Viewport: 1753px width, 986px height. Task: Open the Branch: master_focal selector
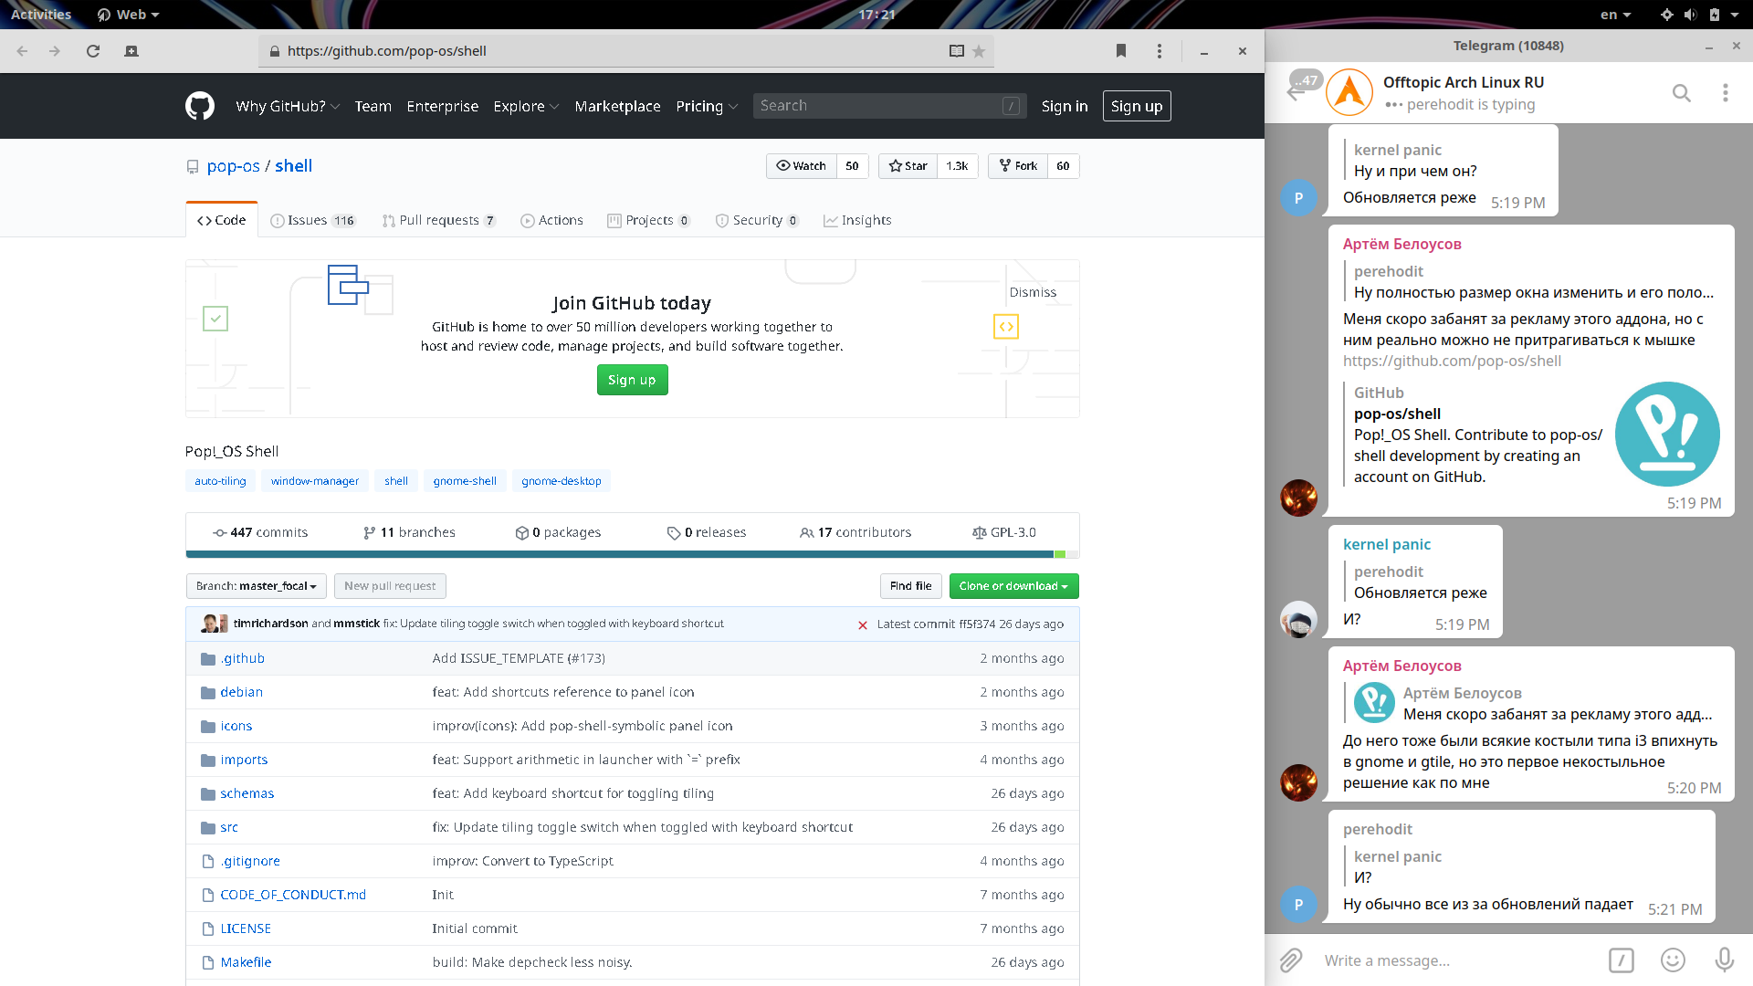256,586
